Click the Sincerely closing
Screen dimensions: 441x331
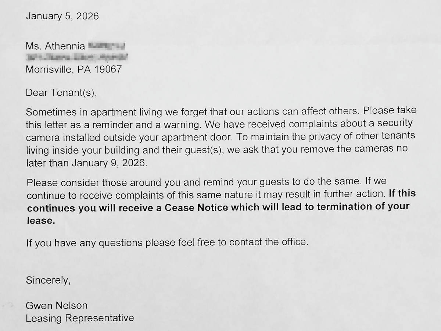tap(48, 280)
